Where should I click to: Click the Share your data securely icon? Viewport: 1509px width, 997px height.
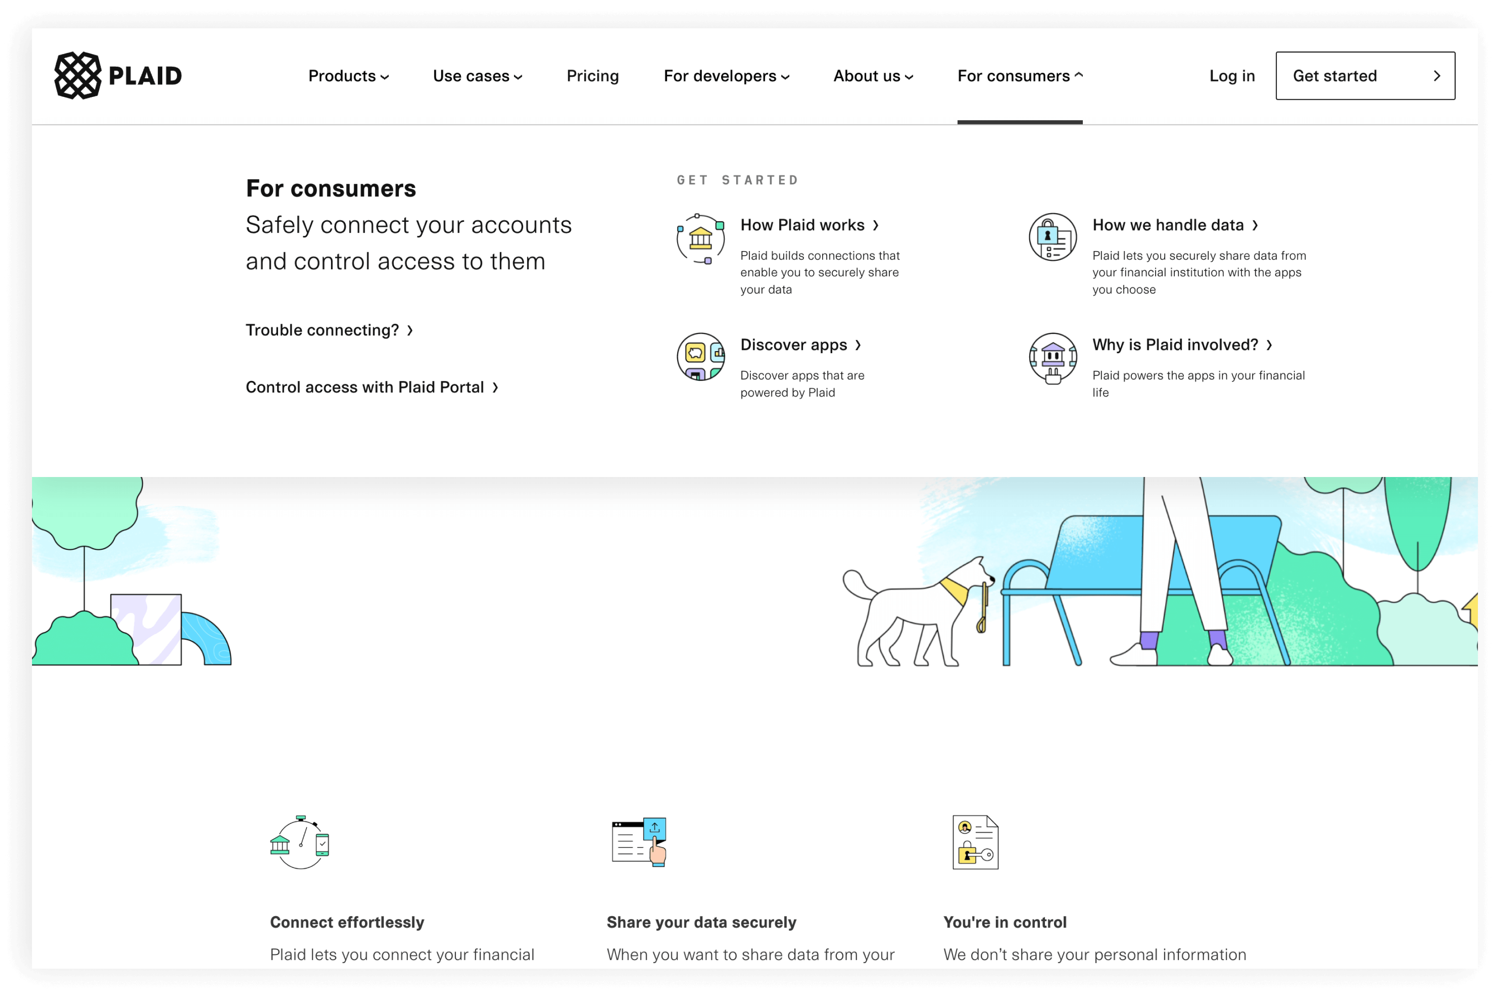coord(639,842)
